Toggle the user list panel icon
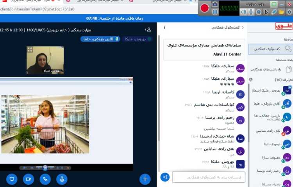293x187 pixels. [x=148, y=30]
